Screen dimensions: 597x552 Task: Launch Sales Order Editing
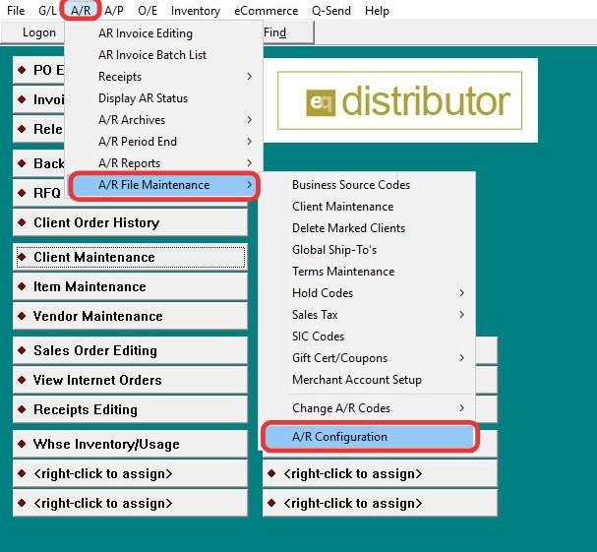point(130,350)
